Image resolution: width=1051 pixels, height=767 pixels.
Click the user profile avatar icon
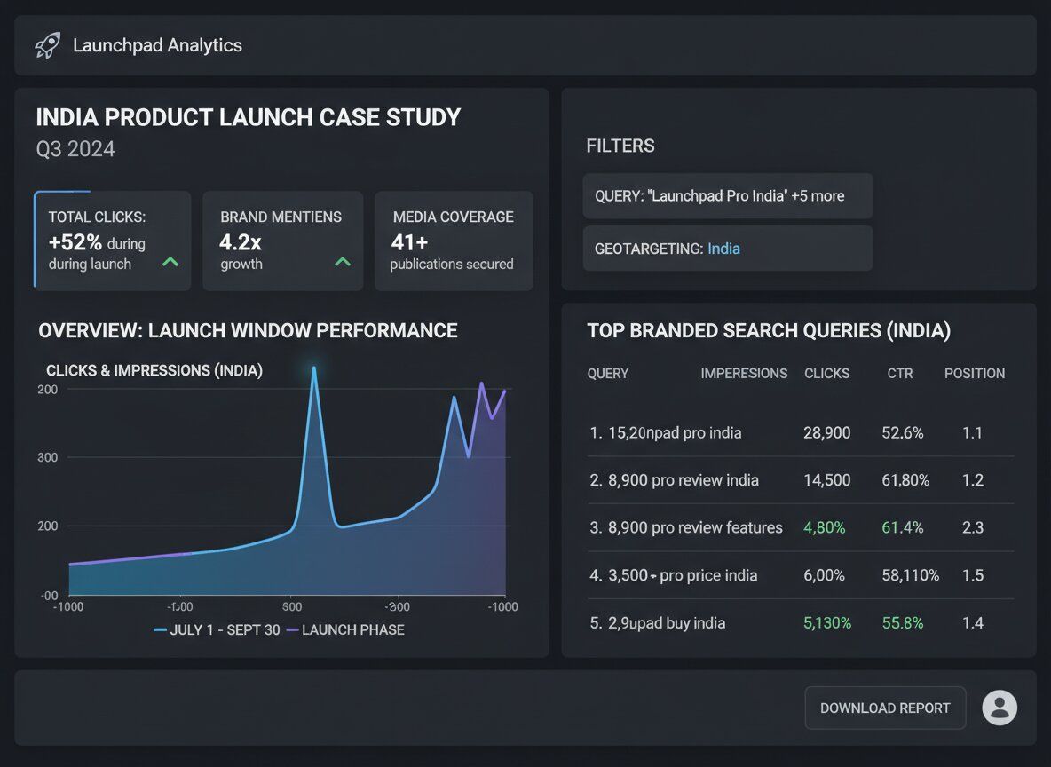point(1000,708)
